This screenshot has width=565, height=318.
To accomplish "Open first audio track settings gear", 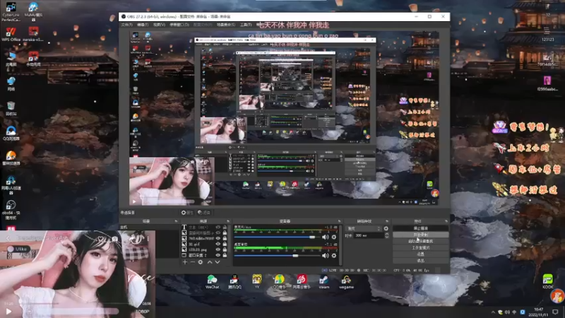I will [x=334, y=237].
